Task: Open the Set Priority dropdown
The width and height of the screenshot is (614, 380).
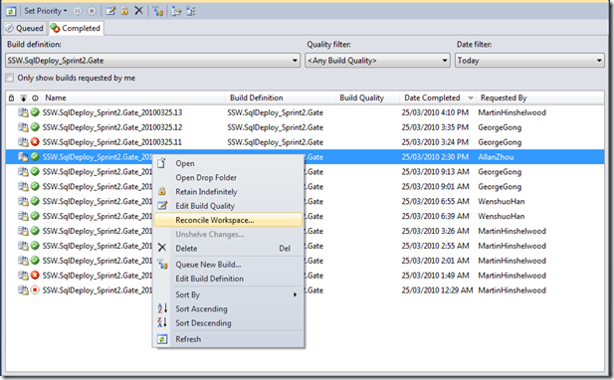Action: coord(46,11)
